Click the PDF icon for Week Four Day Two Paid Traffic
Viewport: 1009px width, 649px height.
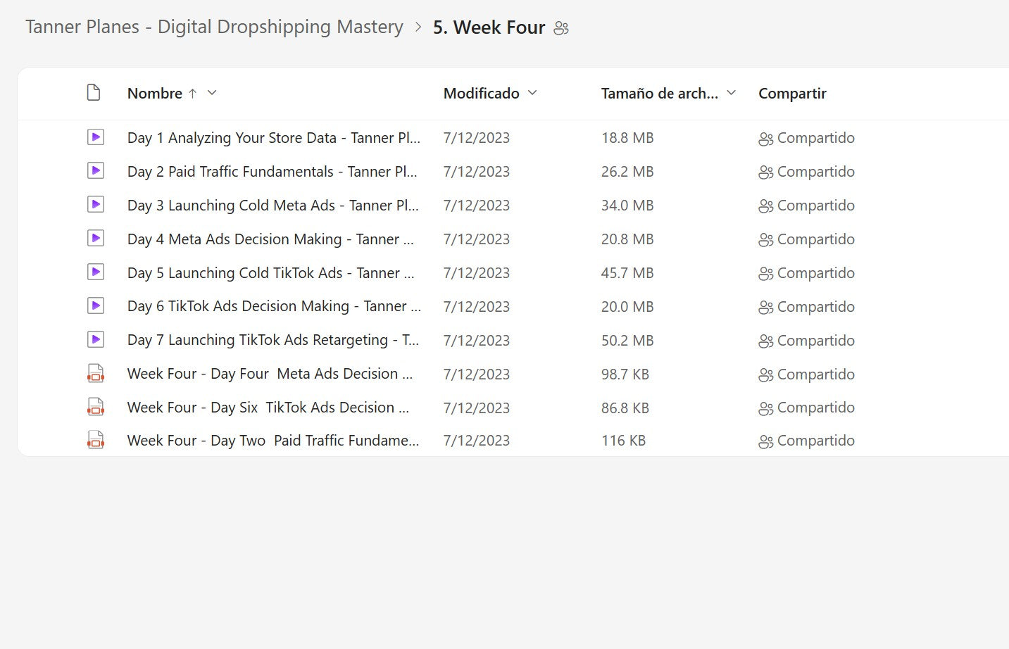coord(96,441)
